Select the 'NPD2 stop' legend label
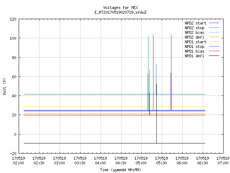The width and height of the screenshot is (230, 173). pyautogui.click(x=194, y=28)
